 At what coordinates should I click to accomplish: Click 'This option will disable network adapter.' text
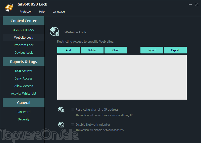100,130
